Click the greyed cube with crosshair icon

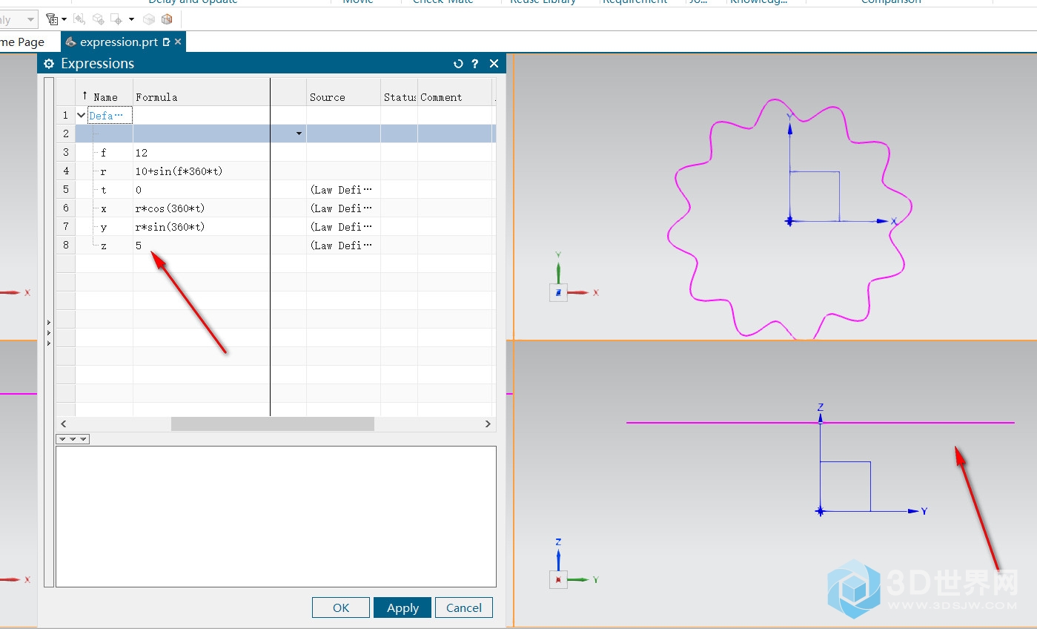pyautogui.click(x=98, y=19)
